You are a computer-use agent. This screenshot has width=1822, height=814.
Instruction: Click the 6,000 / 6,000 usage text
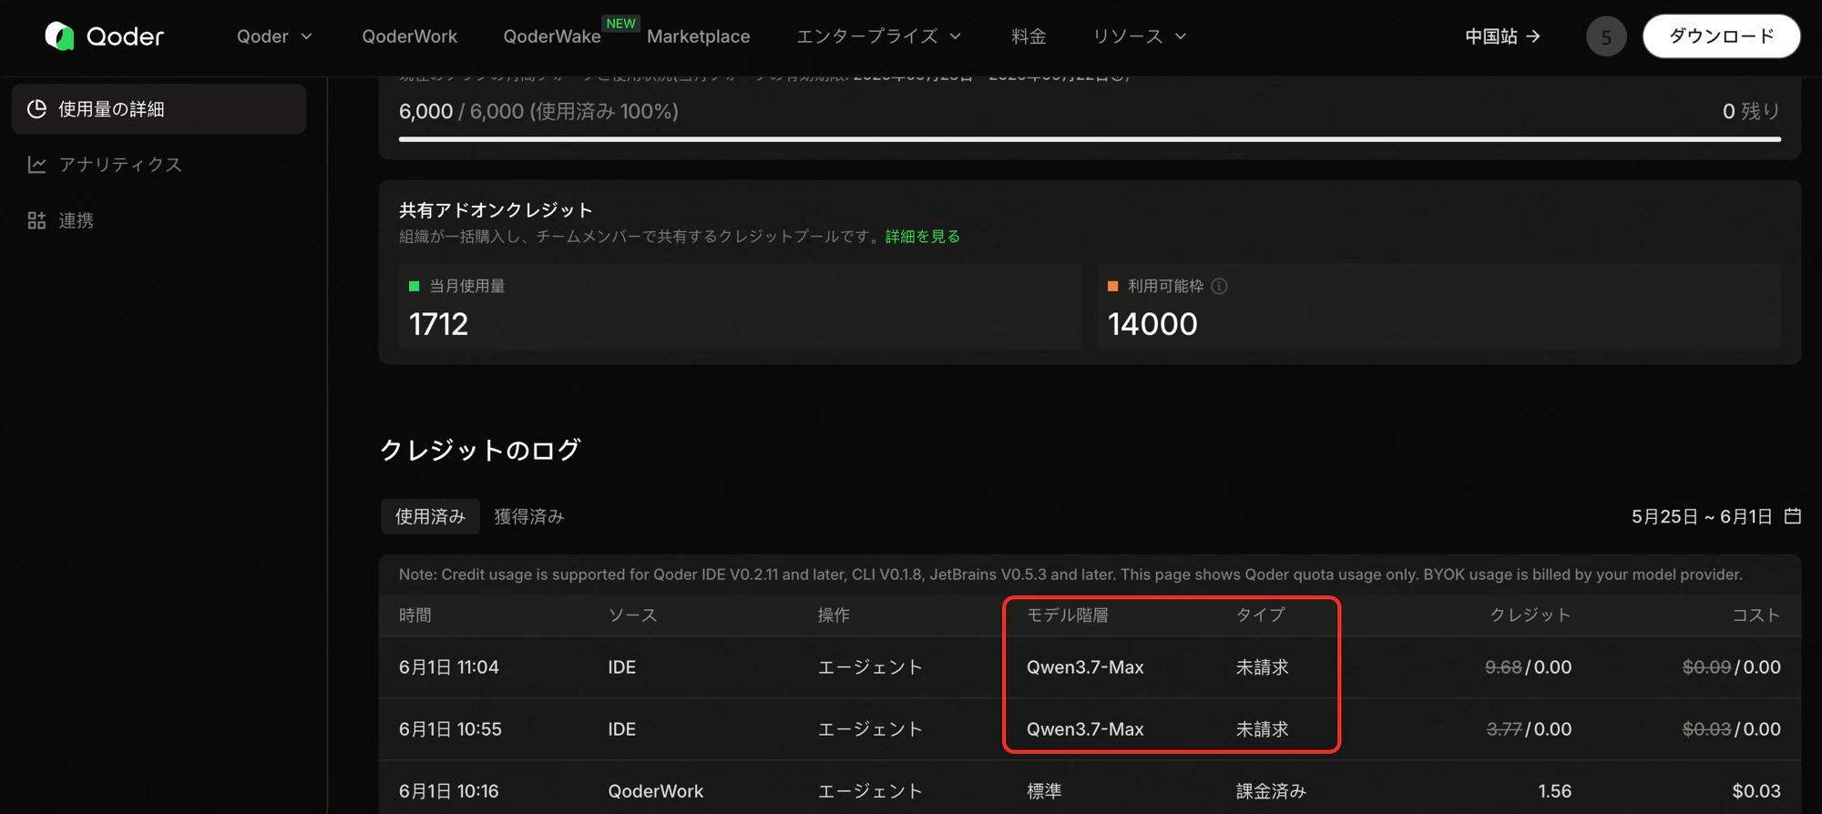tap(538, 111)
